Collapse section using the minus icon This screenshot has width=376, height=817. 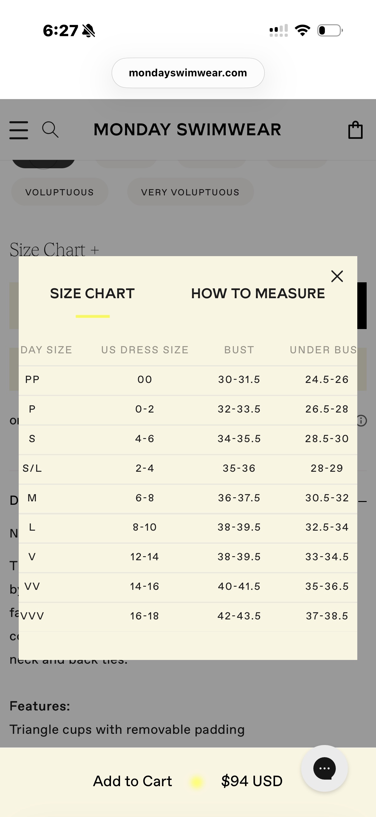point(362,501)
